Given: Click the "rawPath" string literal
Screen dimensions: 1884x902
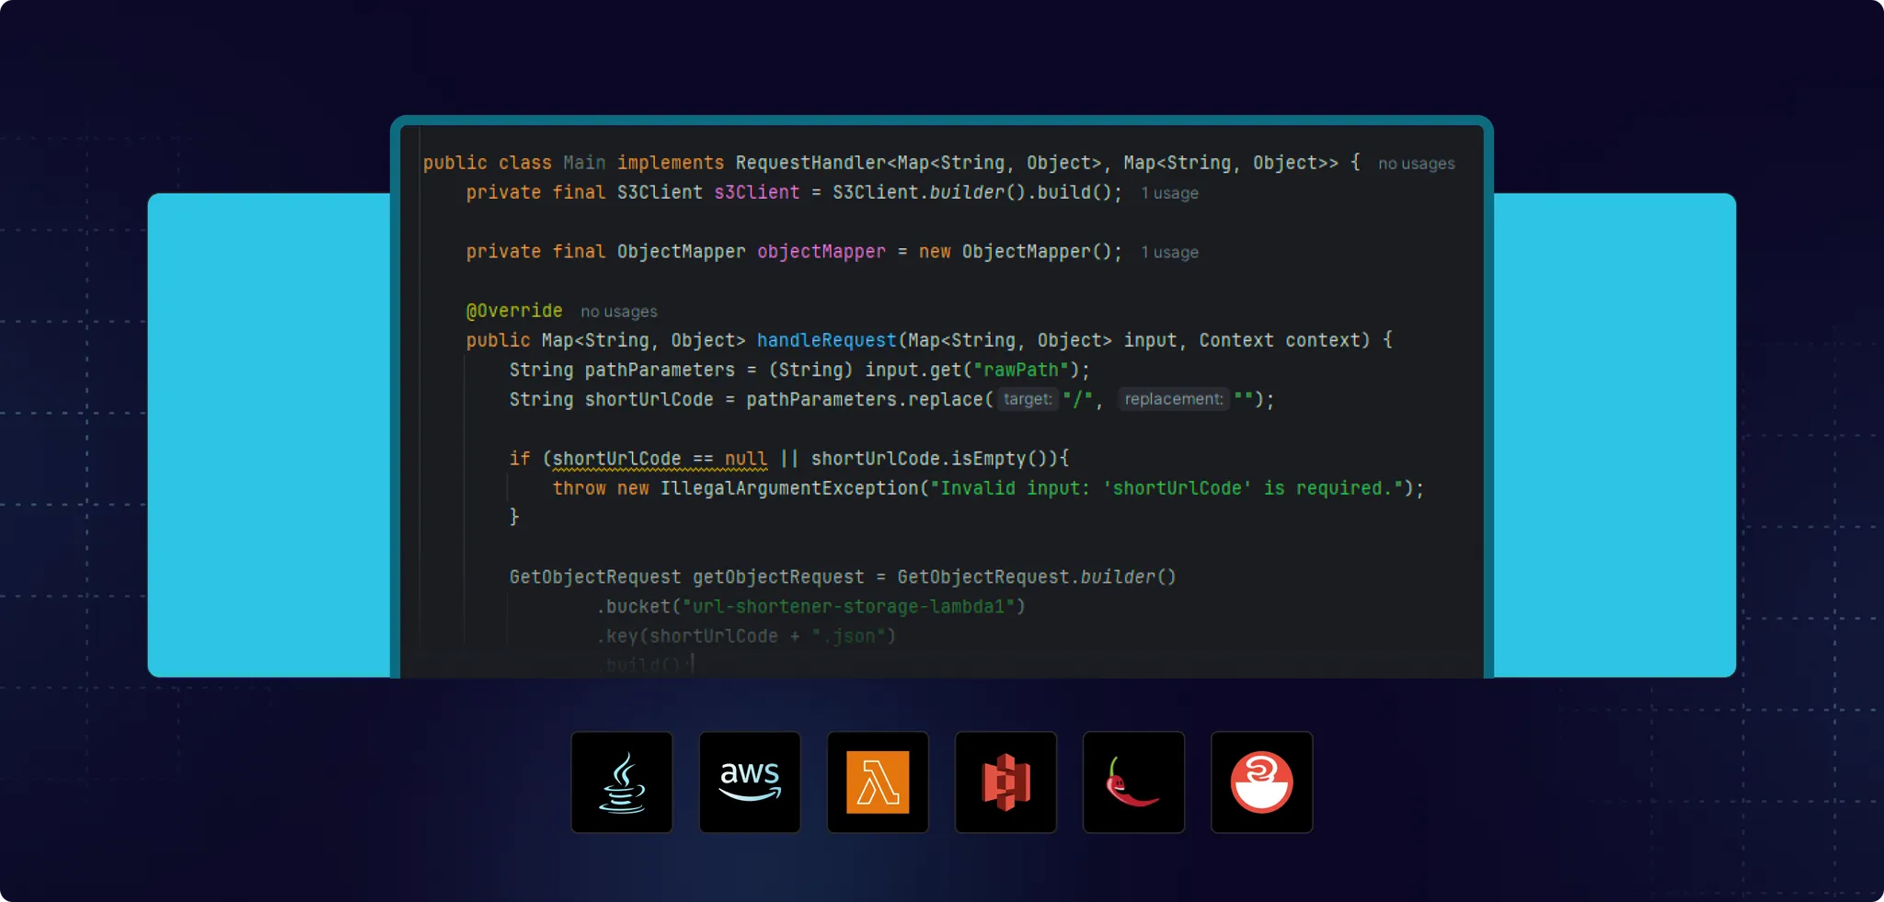Looking at the screenshot, I should 1021,370.
